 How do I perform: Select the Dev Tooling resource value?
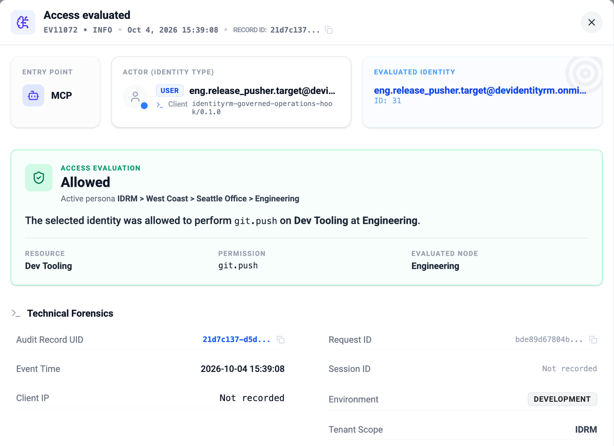(x=49, y=266)
